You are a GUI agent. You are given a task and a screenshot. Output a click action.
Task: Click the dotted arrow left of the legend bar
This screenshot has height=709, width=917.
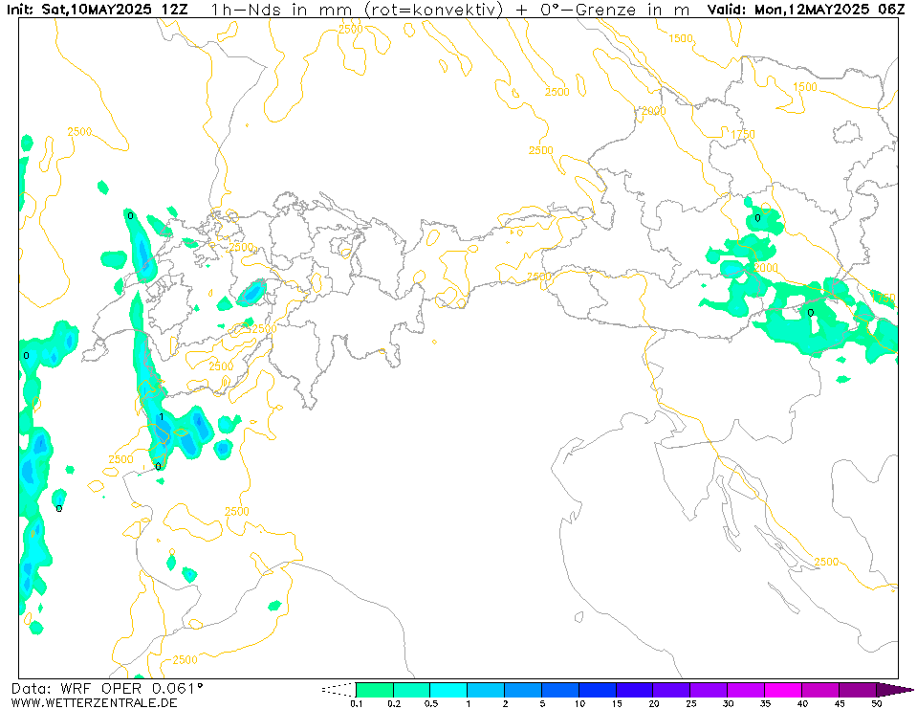(x=338, y=690)
